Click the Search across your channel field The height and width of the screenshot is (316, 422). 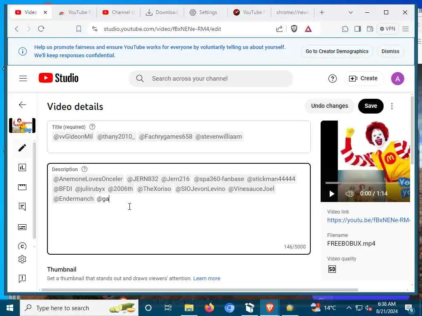coord(211,79)
